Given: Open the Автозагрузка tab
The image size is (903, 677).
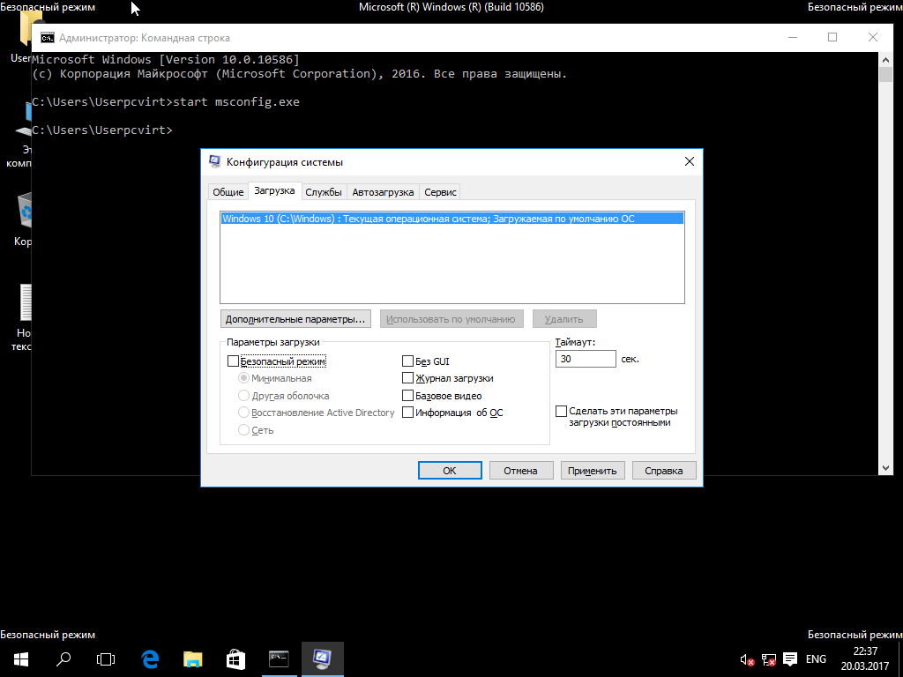Looking at the screenshot, I should (383, 192).
